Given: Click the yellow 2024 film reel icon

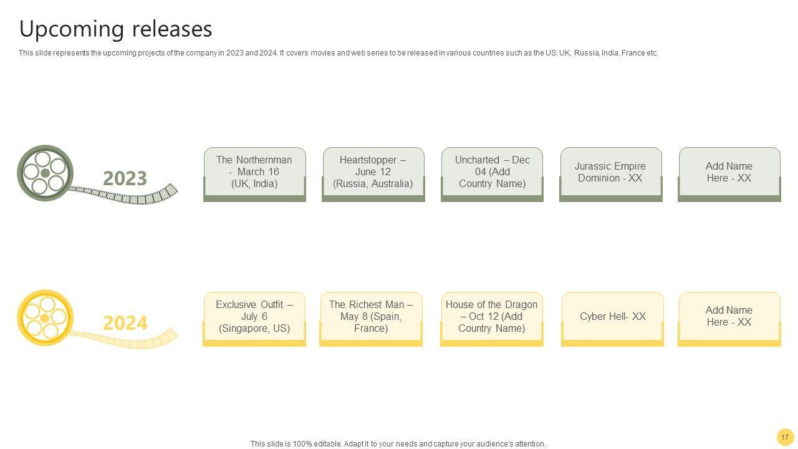Looking at the screenshot, I should (45, 318).
